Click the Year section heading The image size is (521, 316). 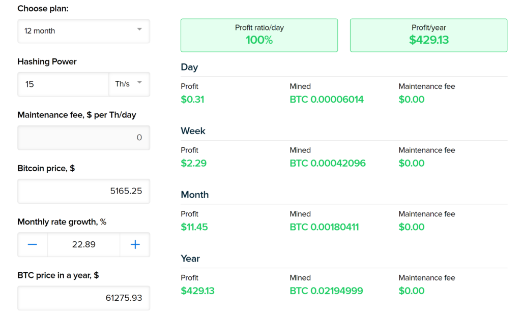coord(190,259)
